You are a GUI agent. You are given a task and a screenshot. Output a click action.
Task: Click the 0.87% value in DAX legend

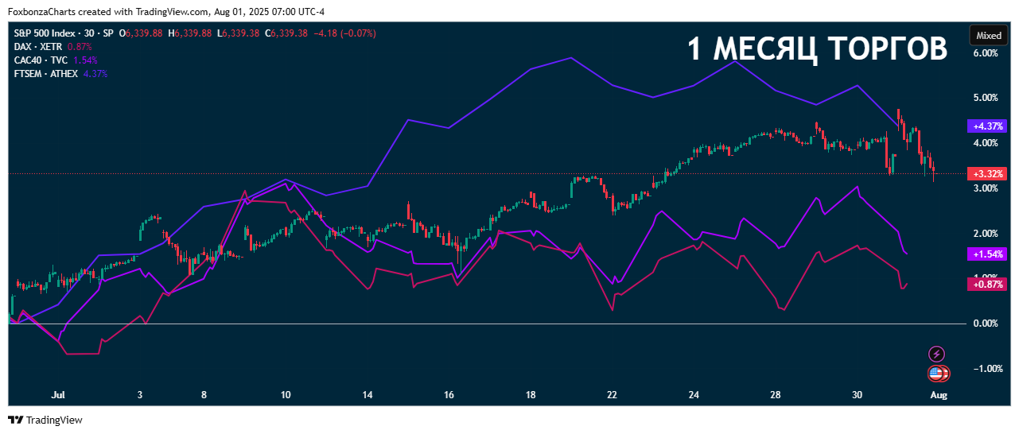coord(80,47)
